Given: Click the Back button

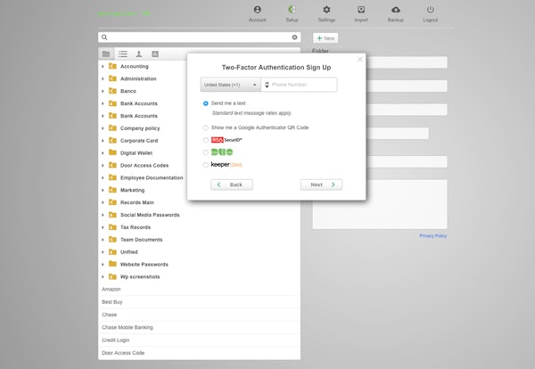Looking at the screenshot, I should pos(232,184).
